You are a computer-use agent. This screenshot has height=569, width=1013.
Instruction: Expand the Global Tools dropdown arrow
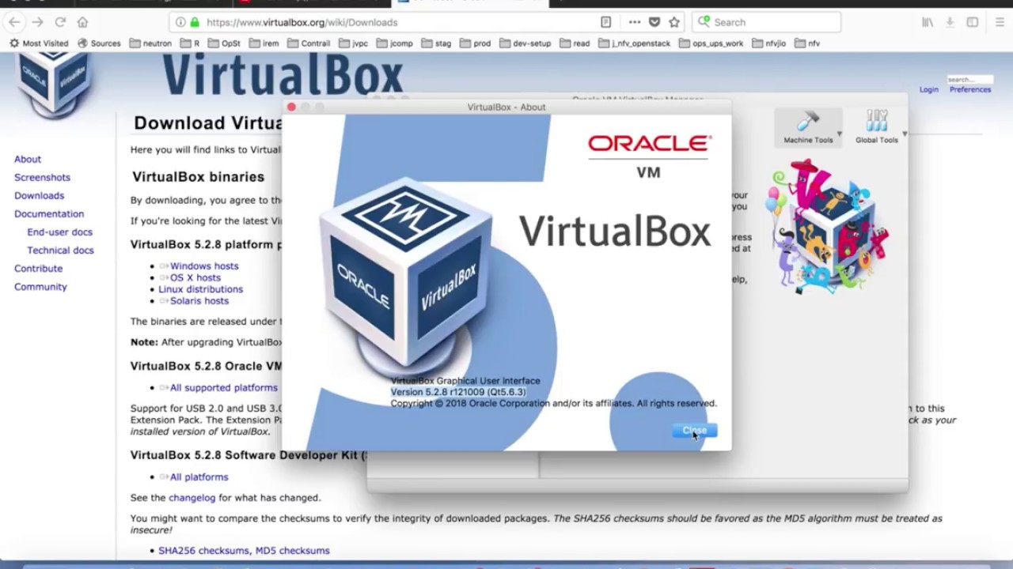click(x=904, y=134)
